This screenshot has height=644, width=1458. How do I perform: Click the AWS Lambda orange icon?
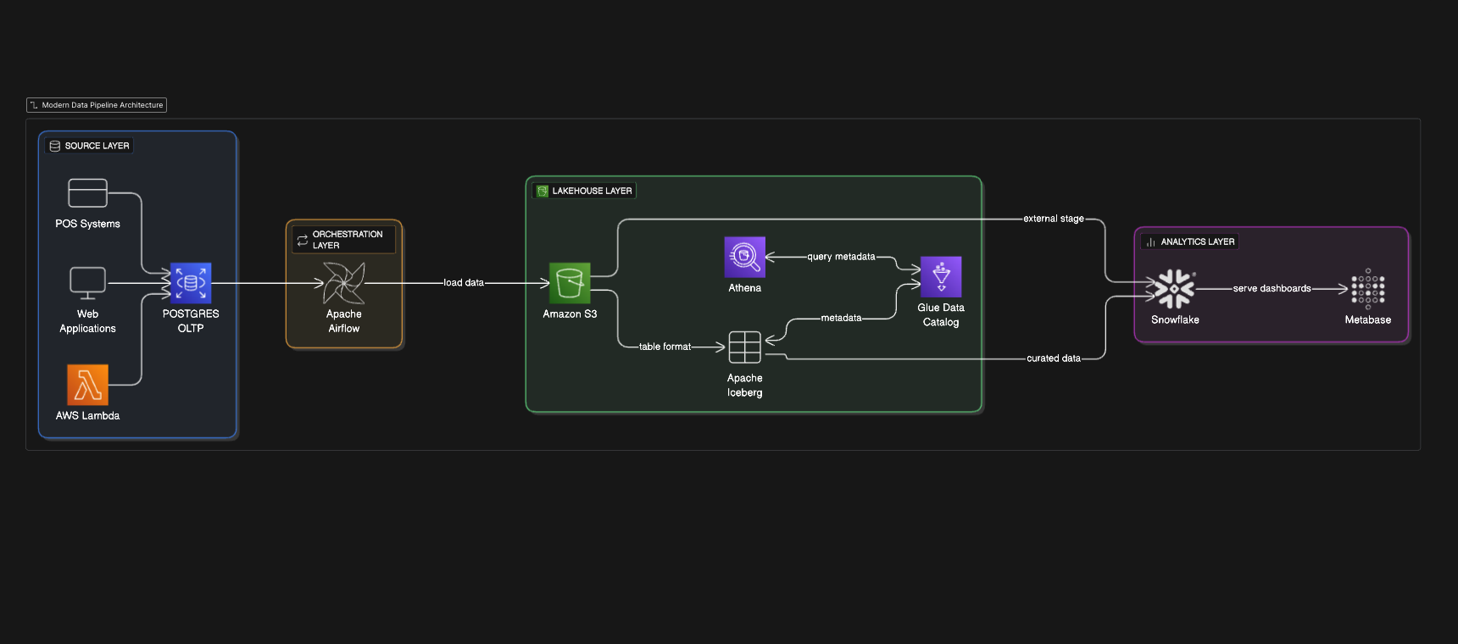click(x=87, y=385)
